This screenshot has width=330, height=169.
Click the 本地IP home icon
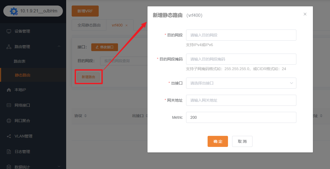9,90
